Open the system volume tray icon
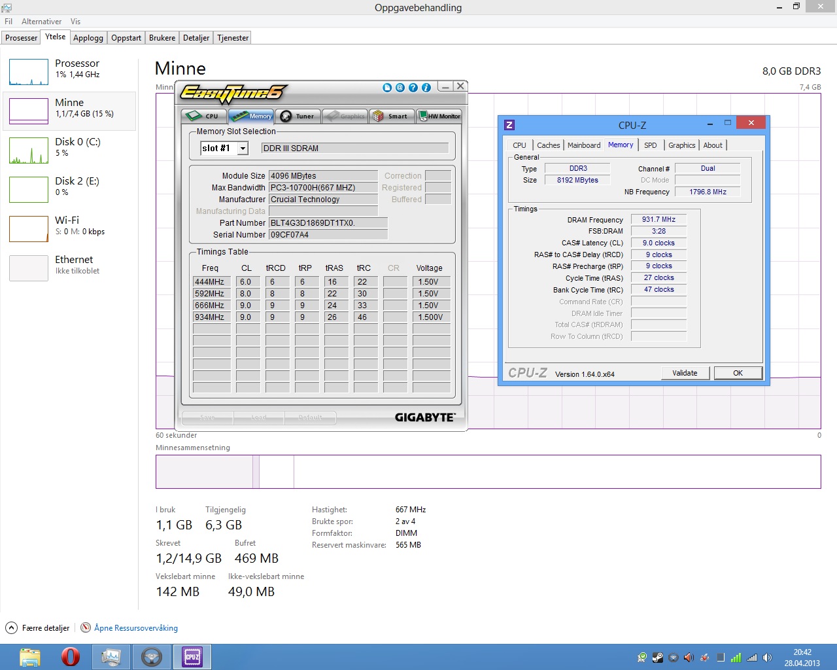Screen dimensions: 837x670 [768, 658]
